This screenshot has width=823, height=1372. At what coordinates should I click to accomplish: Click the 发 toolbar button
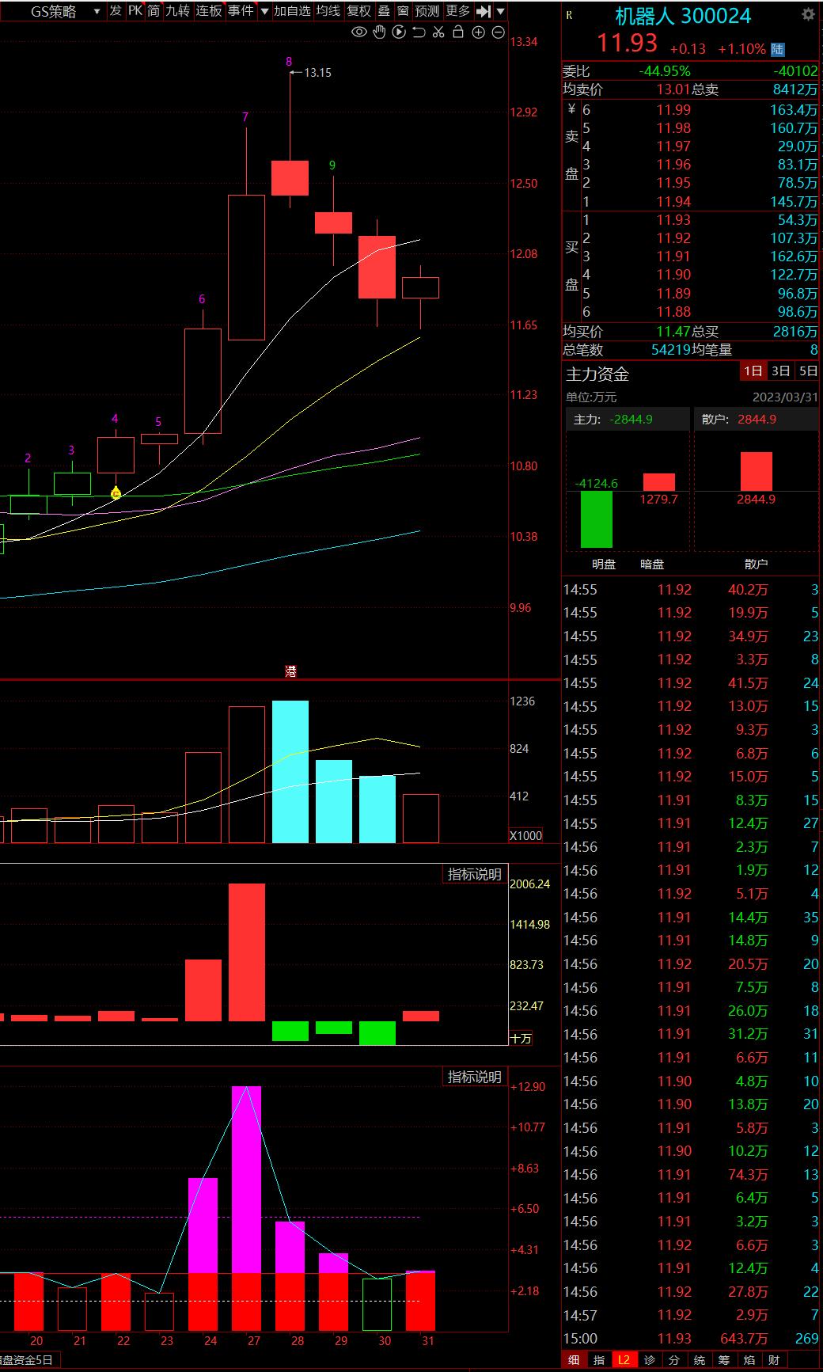point(116,11)
